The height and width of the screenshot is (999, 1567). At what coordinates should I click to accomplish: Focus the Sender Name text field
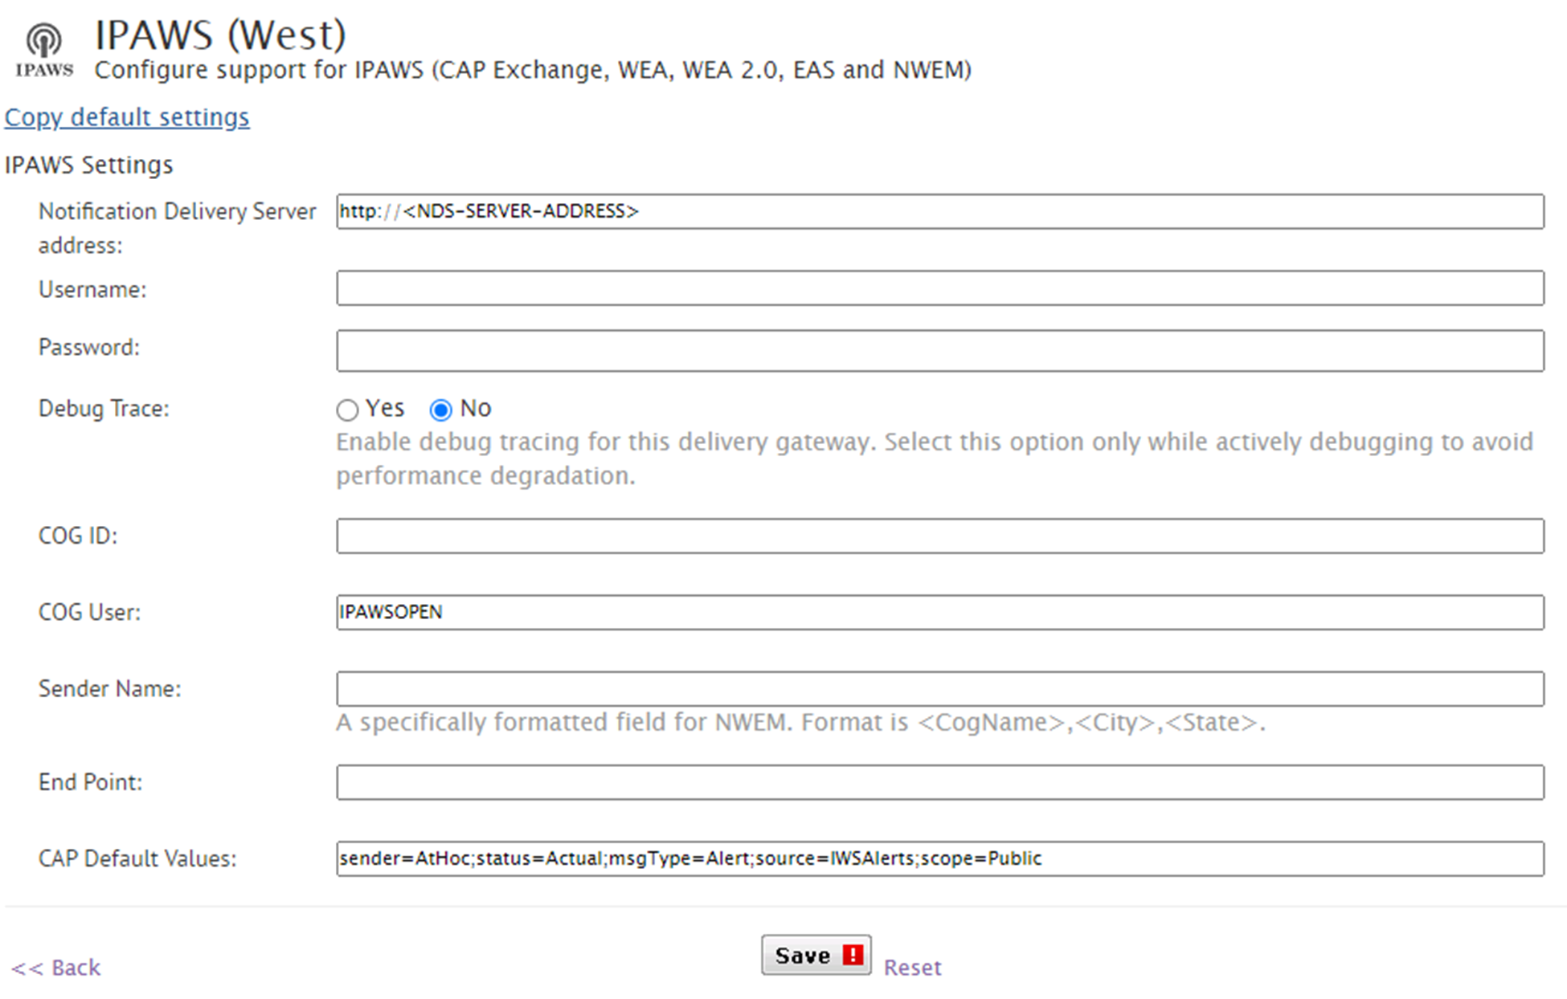pyautogui.click(x=940, y=689)
